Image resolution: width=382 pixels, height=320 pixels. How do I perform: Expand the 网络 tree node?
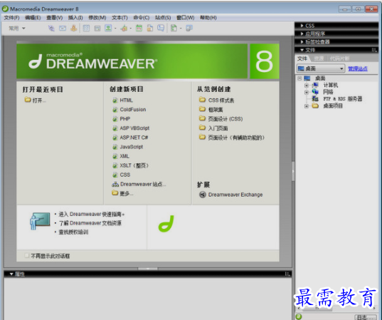pos(307,92)
